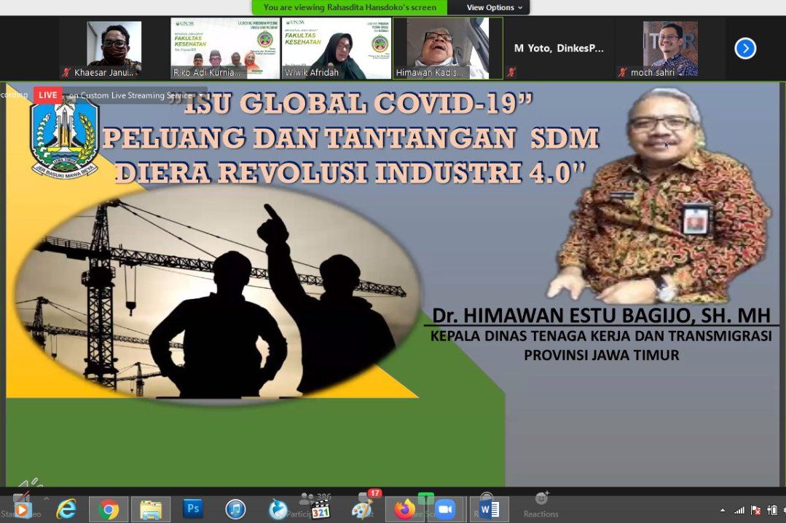This screenshot has height=523, width=786.
Task: Open the blue swirl app icon in taskbar
Action: point(278,509)
